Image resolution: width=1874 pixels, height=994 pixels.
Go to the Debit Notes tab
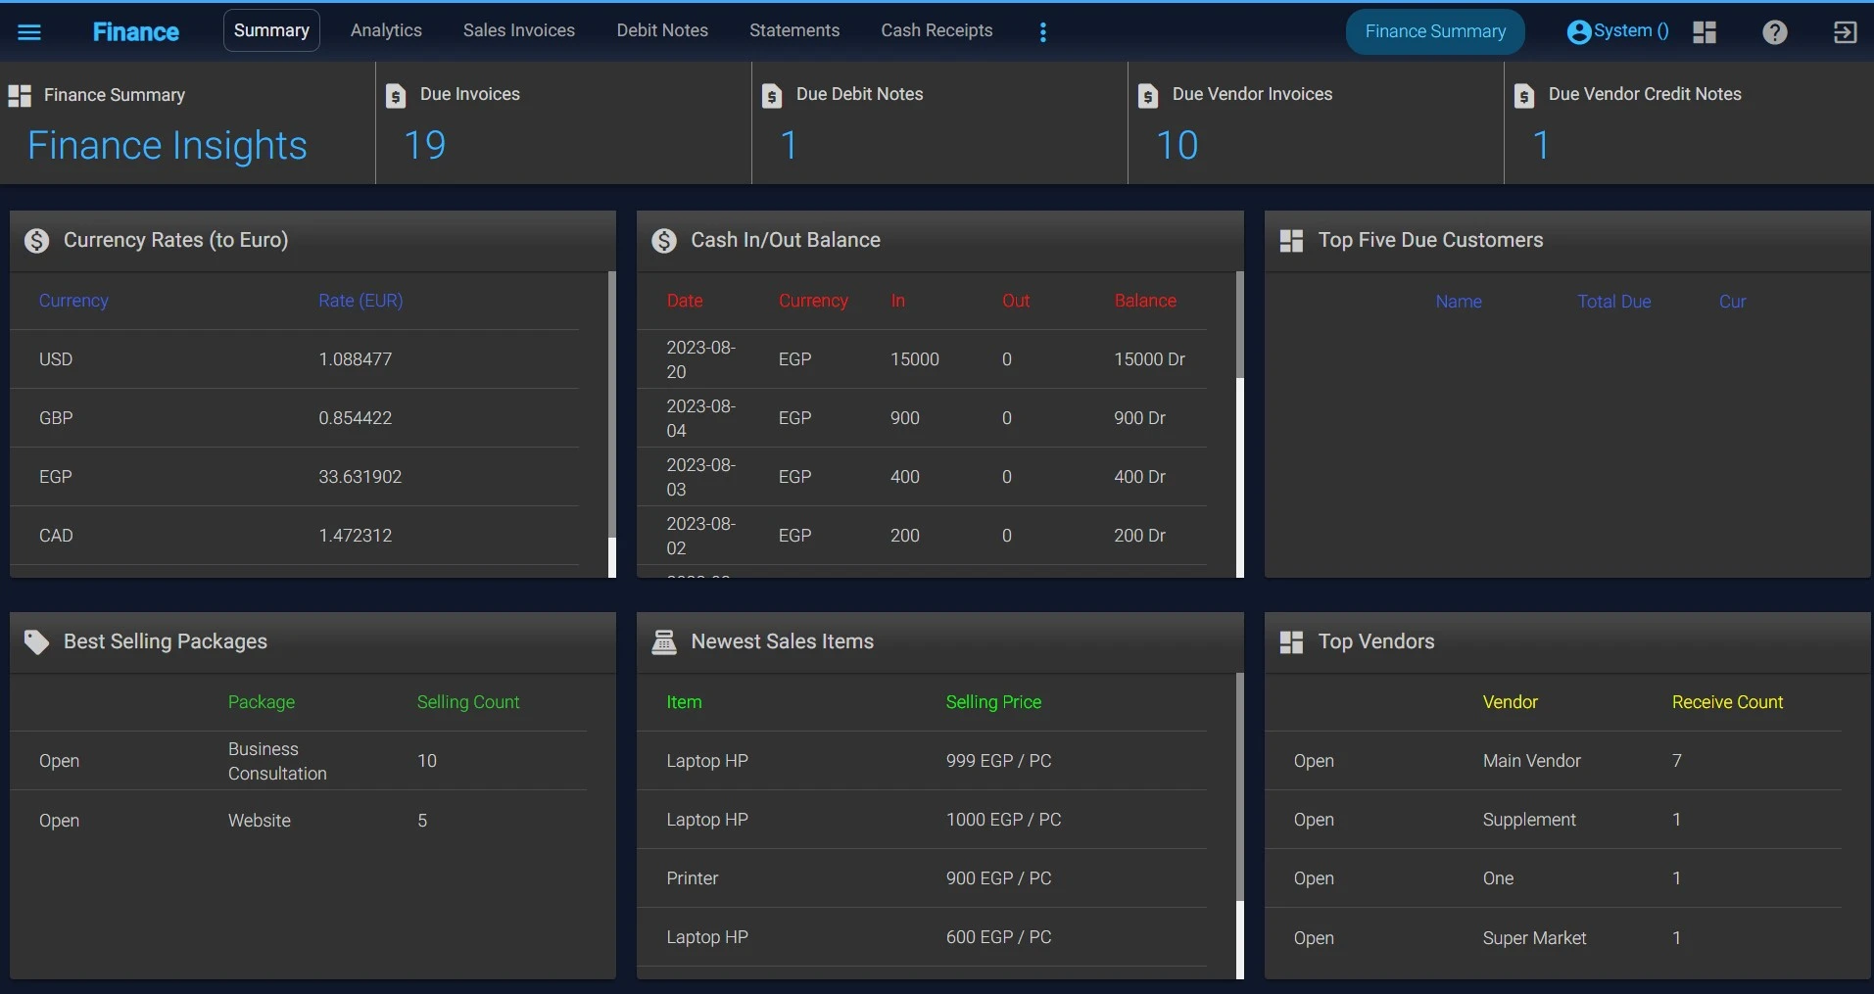(662, 30)
